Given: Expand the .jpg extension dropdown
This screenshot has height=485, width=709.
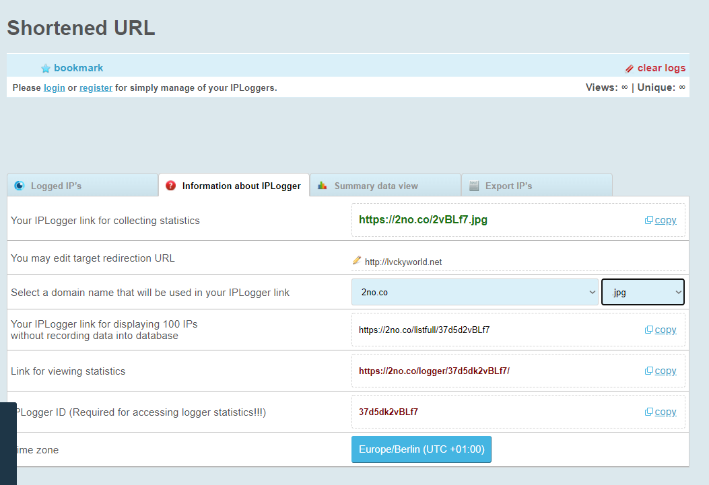Looking at the screenshot, I should 643,293.
